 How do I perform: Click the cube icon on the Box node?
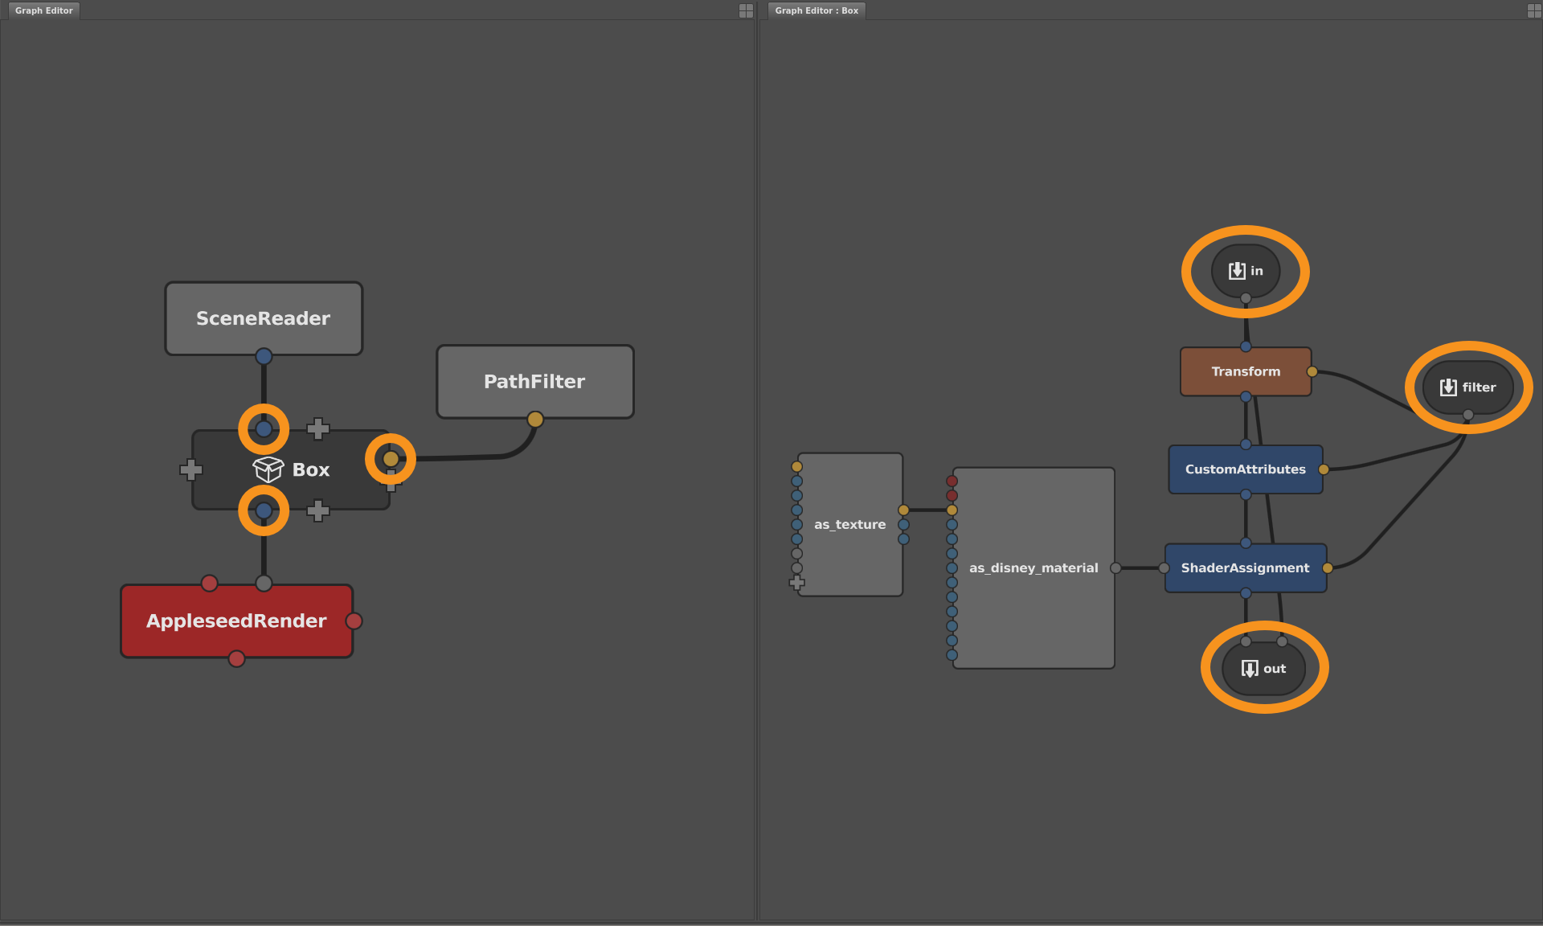(268, 470)
